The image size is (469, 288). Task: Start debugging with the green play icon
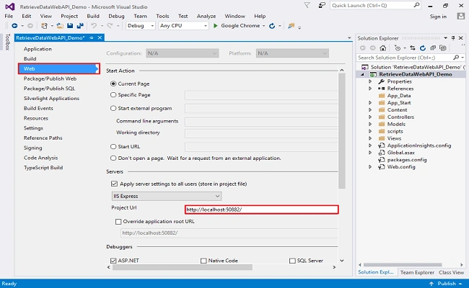(215, 26)
